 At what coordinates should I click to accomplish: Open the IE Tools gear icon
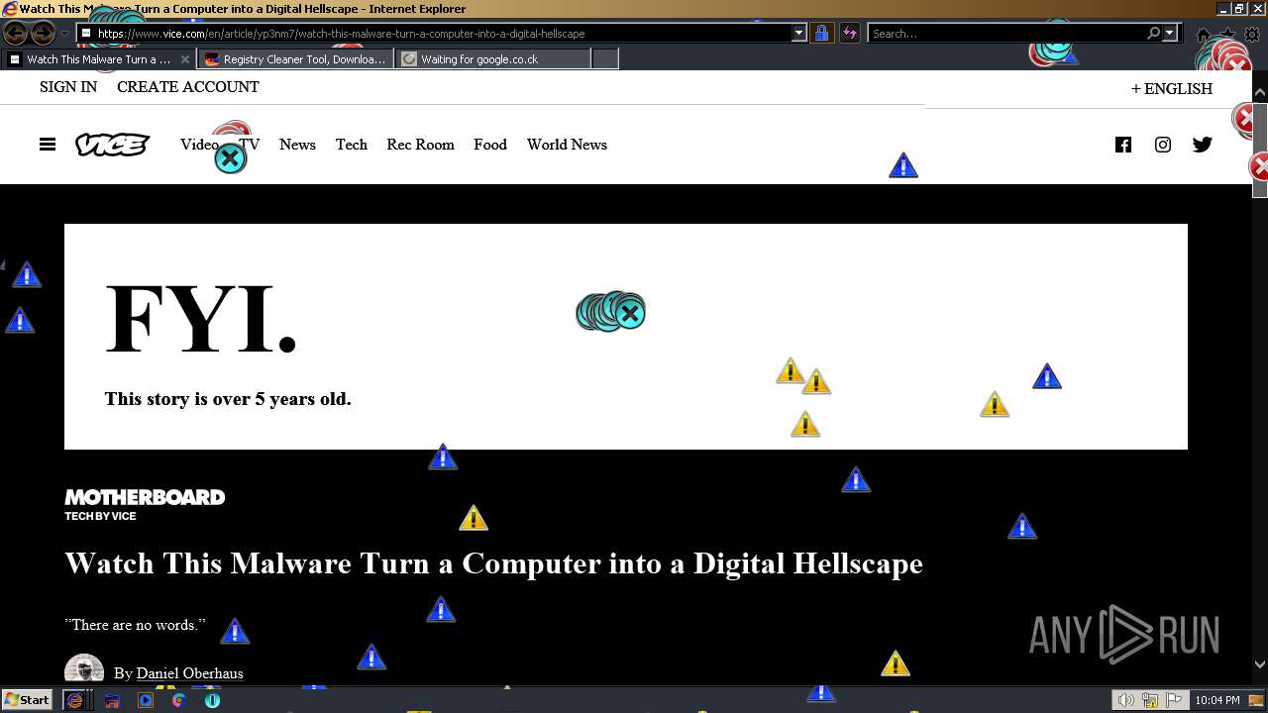tap(1252, 35)
